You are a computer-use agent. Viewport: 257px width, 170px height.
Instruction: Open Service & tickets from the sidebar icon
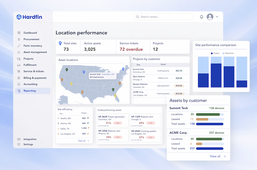(x=19, y=71)
